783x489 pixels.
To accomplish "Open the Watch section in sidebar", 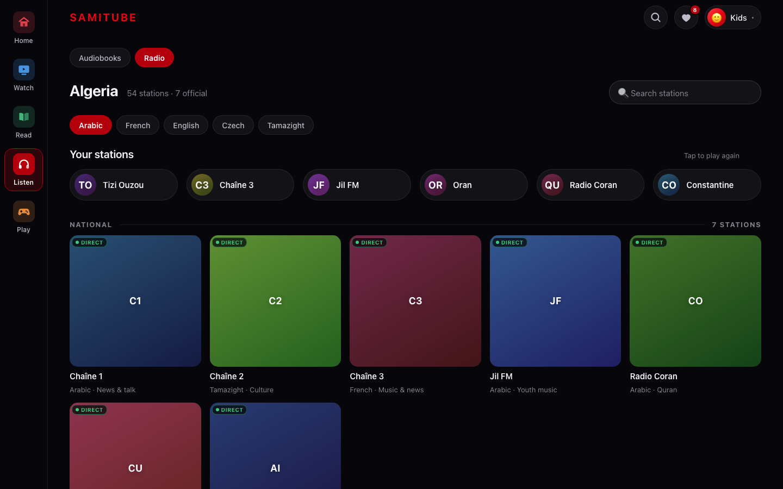I will 23,76.
